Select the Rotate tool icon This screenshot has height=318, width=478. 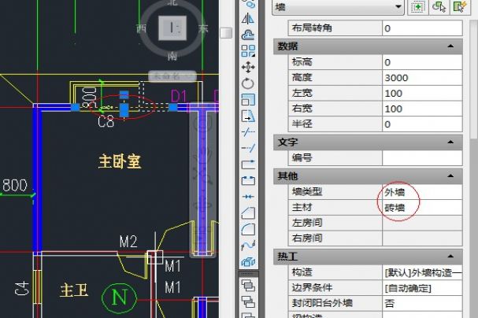point(249,83)
